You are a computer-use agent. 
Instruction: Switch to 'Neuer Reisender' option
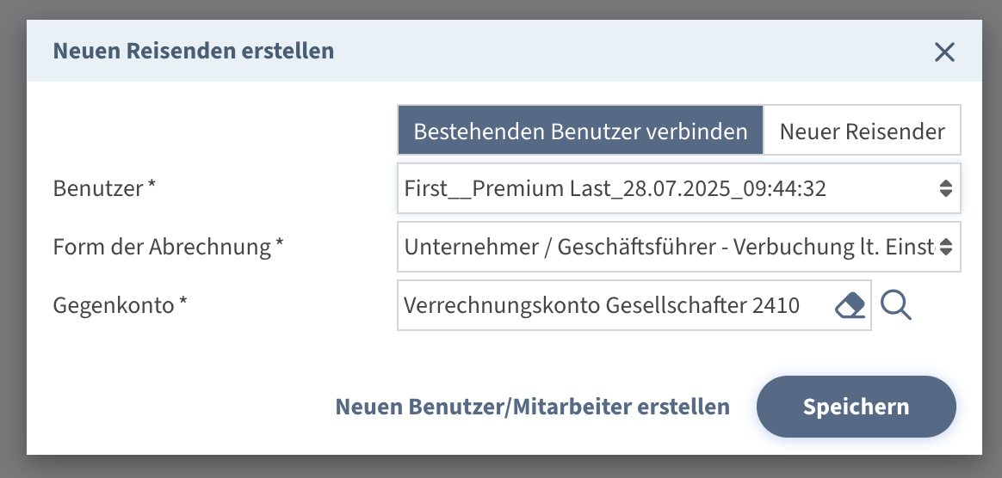(x=862, y=132)
